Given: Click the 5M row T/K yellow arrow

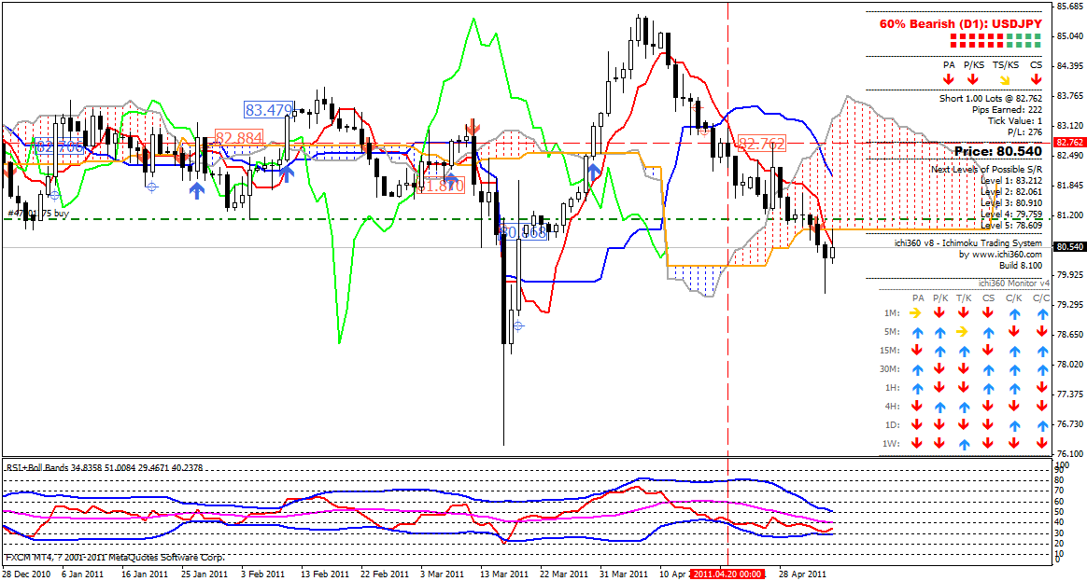Looking at the screenshot, I should click(x=962, y=332).
